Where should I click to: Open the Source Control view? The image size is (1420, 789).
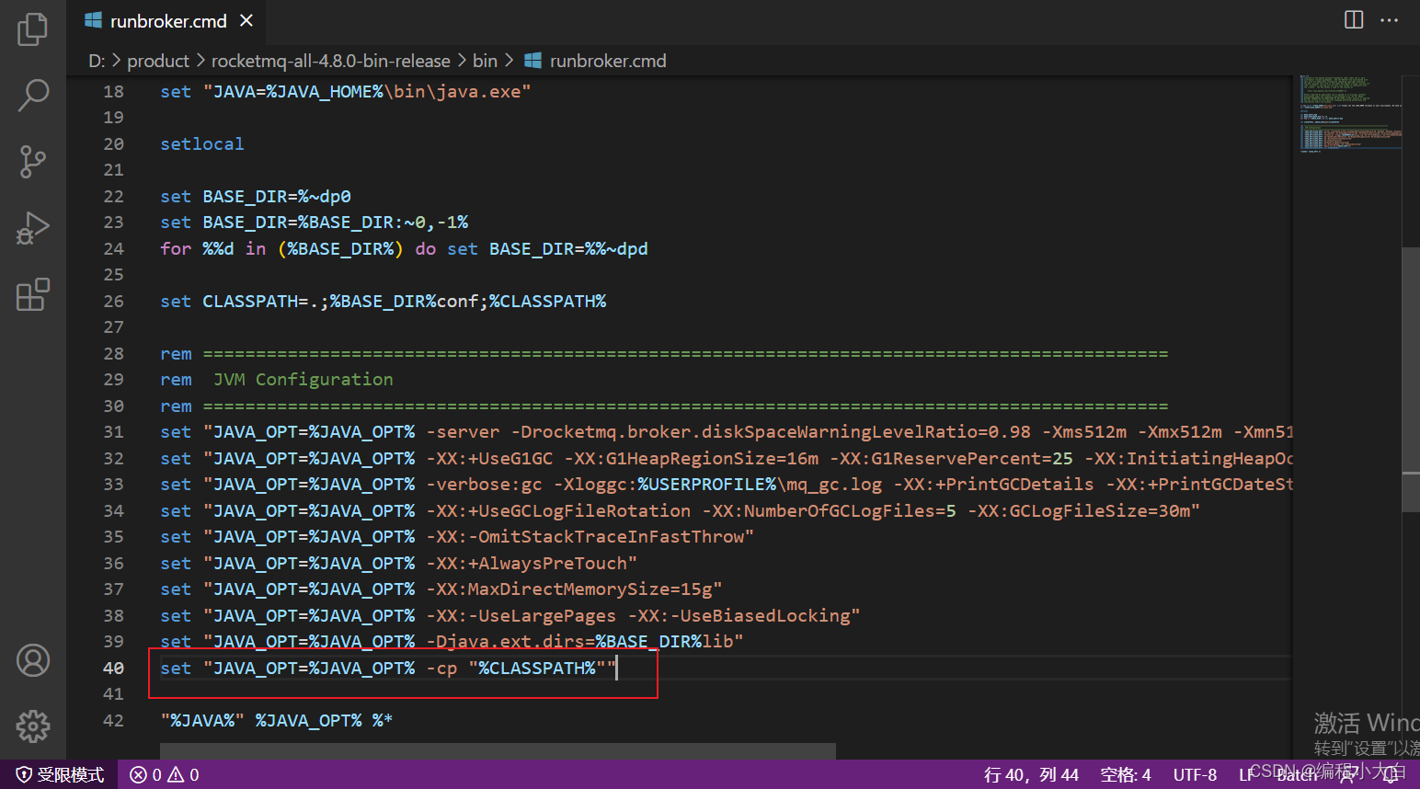coord(33,162)
